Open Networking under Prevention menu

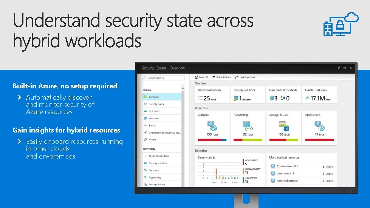tap(162, 177)
